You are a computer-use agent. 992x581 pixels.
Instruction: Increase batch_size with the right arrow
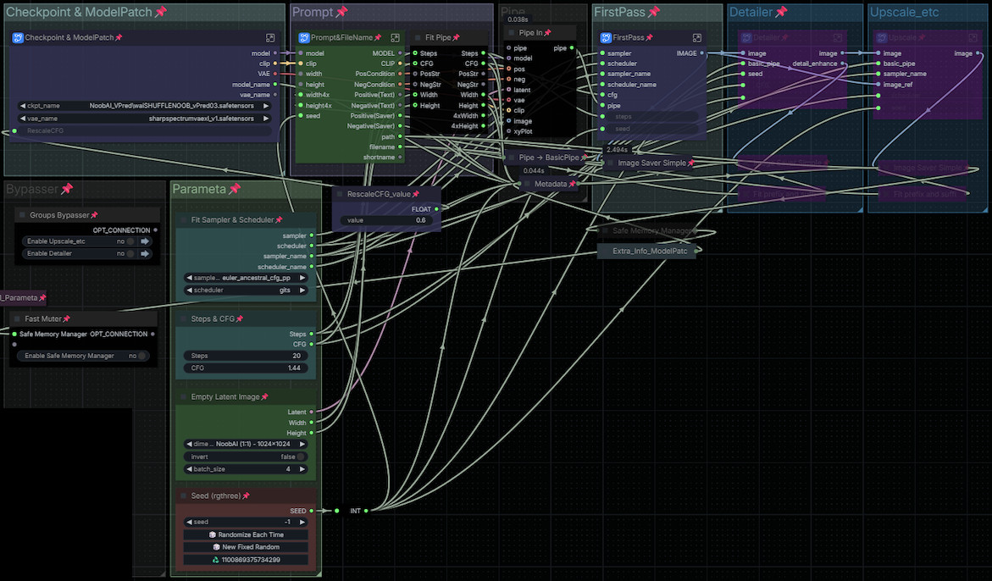(303, 469)
